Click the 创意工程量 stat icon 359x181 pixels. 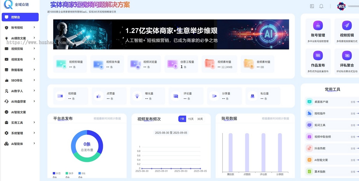pos(172,64)
